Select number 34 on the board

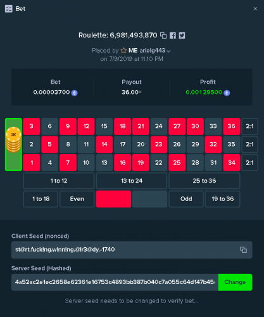[232, 163]
